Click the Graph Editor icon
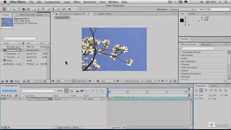The image size is (231, 130). [103, 91]
